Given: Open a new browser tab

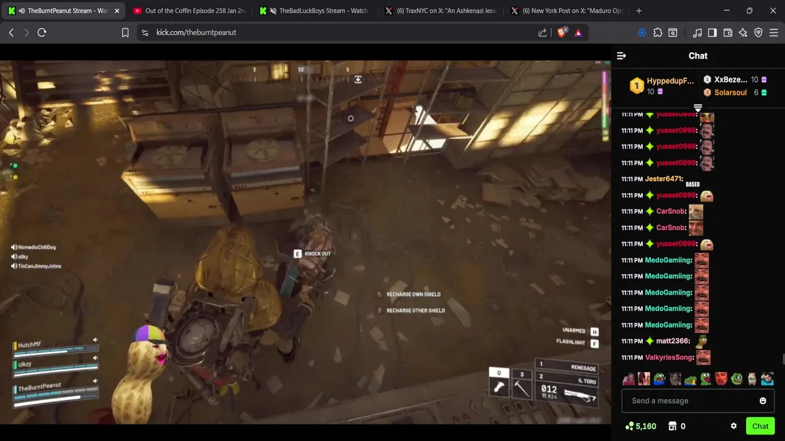Looking at the screenshot, I should pos(638,10).
